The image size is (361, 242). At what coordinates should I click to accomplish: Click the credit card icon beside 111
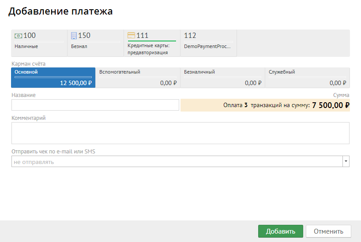(131, 36)
